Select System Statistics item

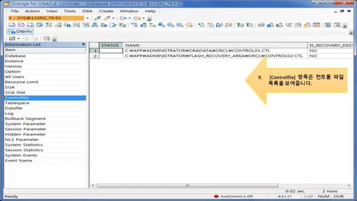click(x=45, y=145)
